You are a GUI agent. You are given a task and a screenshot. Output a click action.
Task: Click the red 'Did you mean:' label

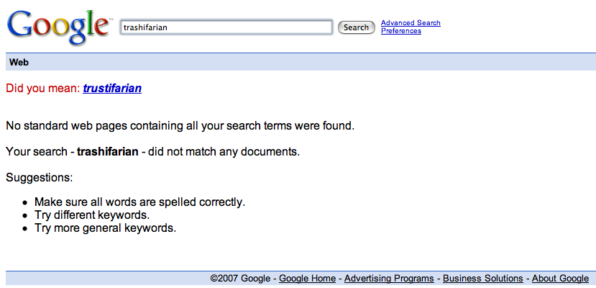[x=43, y=89]
